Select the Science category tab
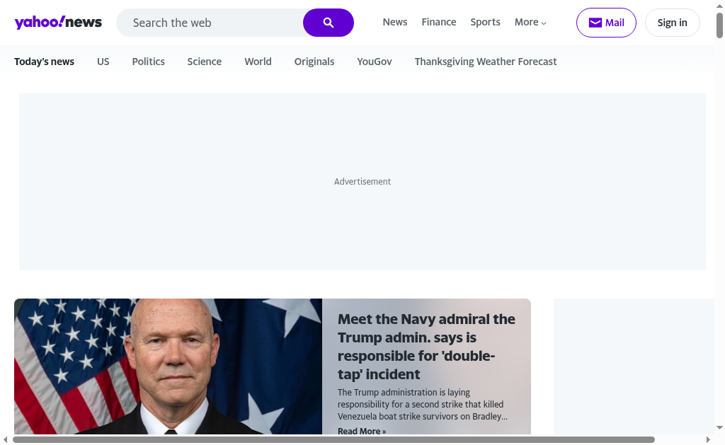Viewport: 725px width, 445px height. (x=204, y=62)
